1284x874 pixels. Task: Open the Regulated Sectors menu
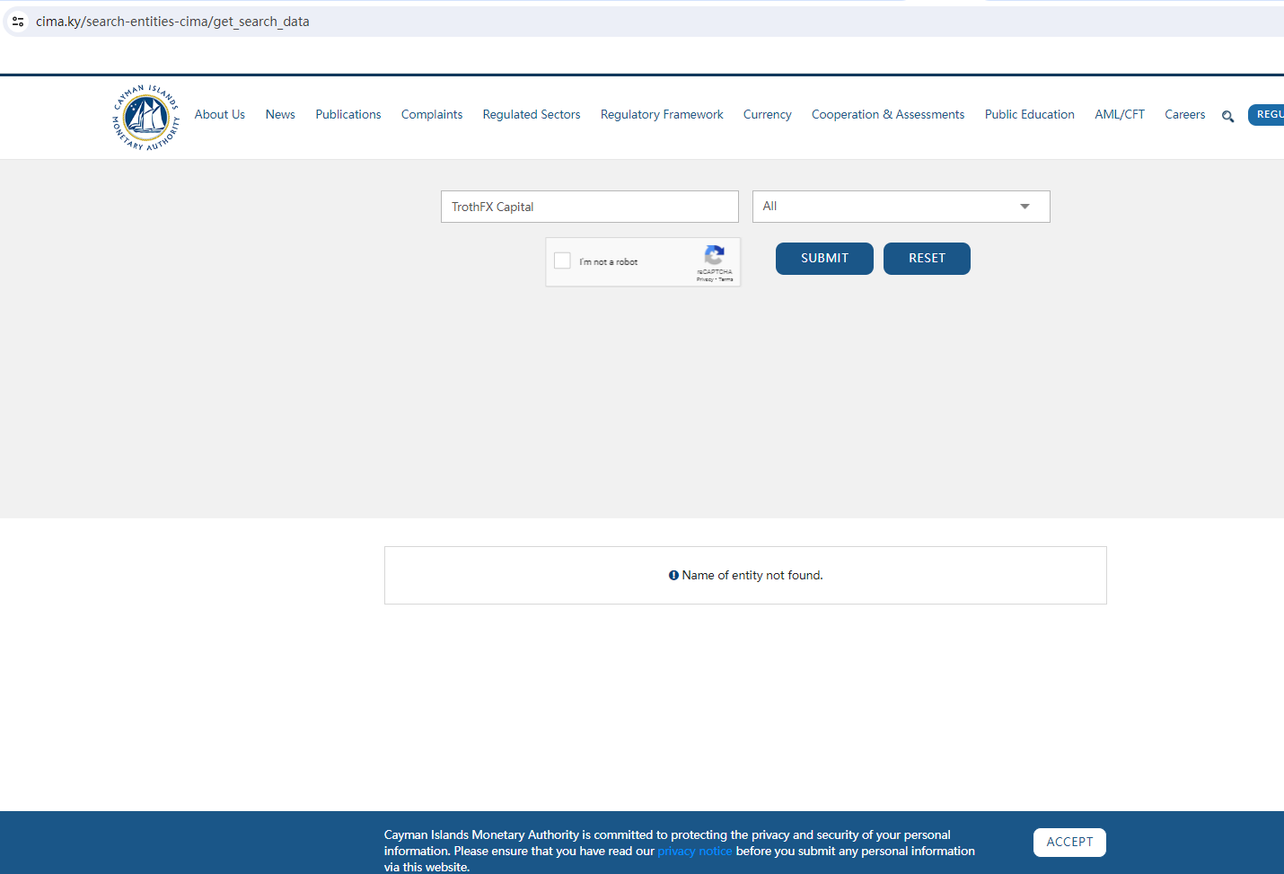tap(532, 114)
